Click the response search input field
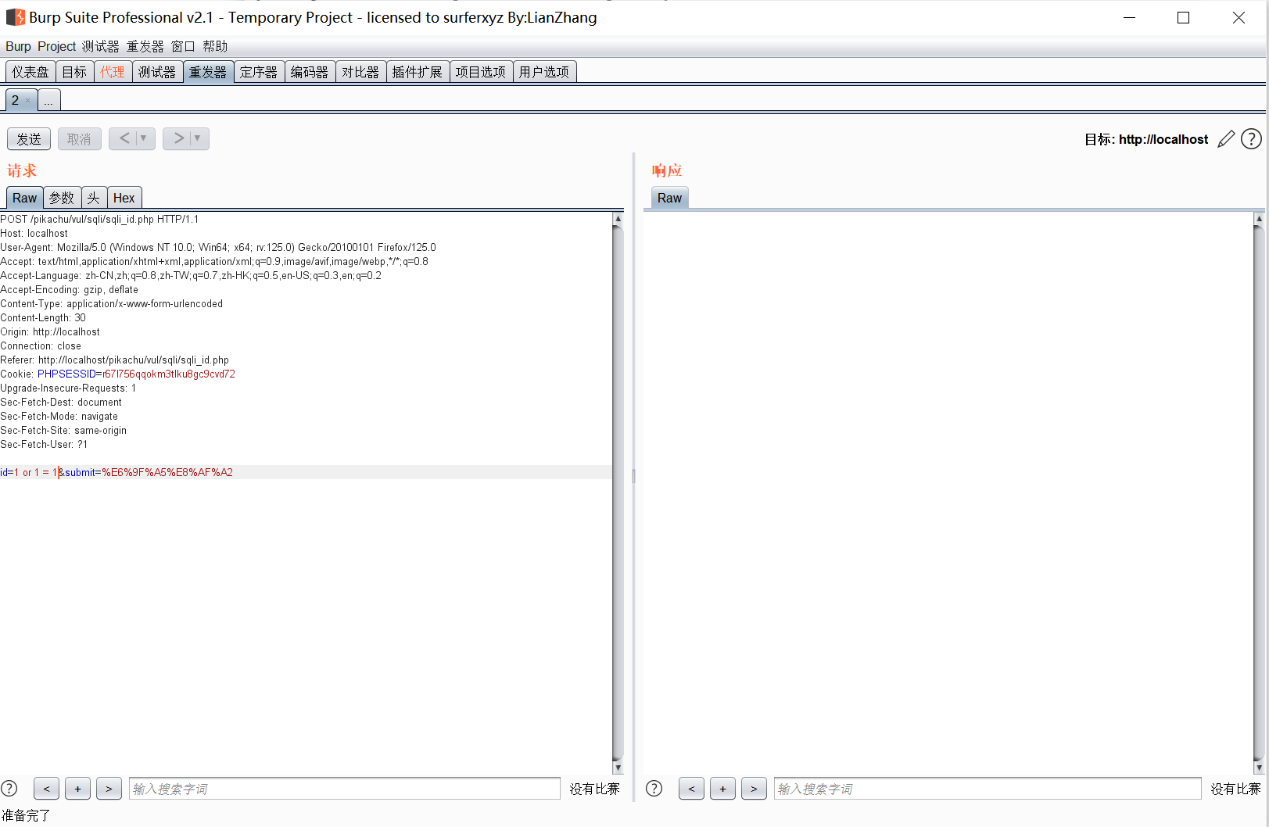The width and height of the screenshot is (1269, 827). click(x=987, y=789)
